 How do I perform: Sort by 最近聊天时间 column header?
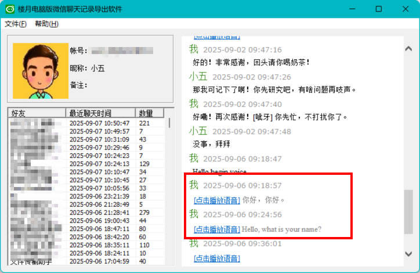tap(100, 113)
